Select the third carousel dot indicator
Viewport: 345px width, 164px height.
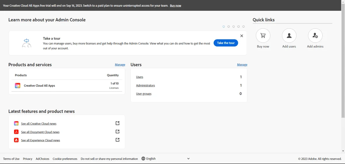click(234, 26)
